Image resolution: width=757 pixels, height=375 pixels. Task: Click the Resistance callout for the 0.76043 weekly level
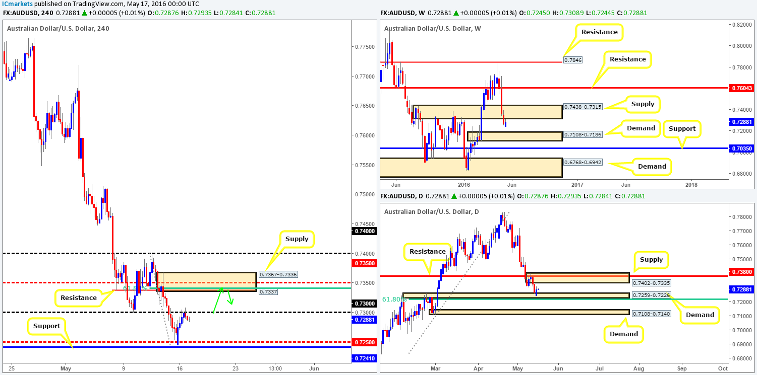627,59
